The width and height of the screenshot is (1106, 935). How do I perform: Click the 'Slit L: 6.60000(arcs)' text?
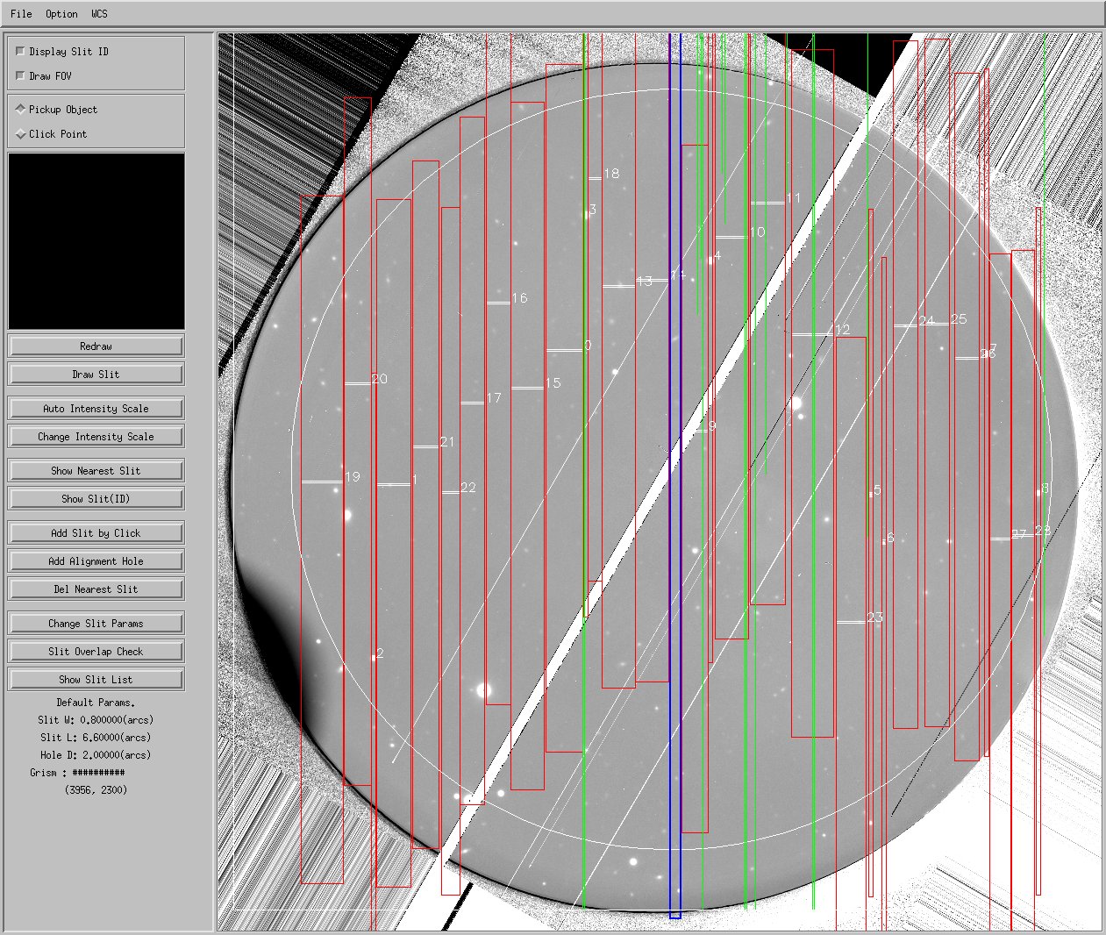pos(96,738)
